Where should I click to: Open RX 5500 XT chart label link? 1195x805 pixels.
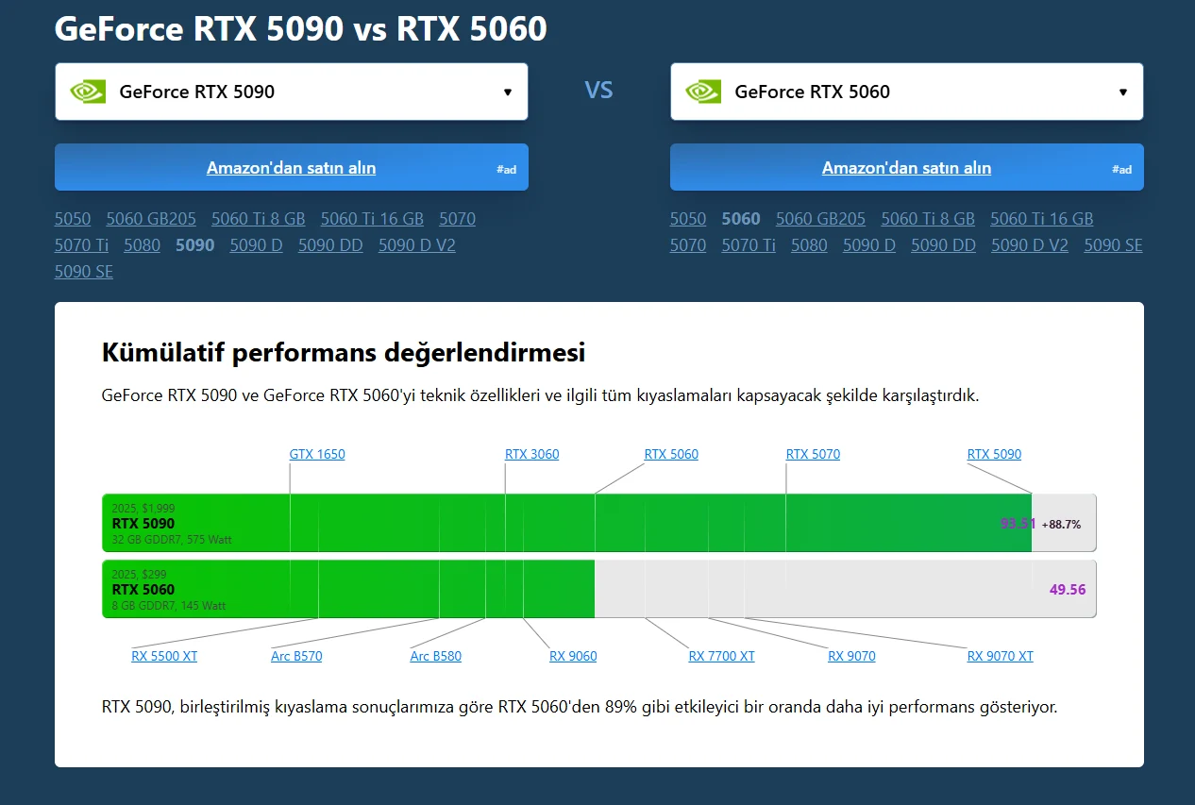point(164,657)
